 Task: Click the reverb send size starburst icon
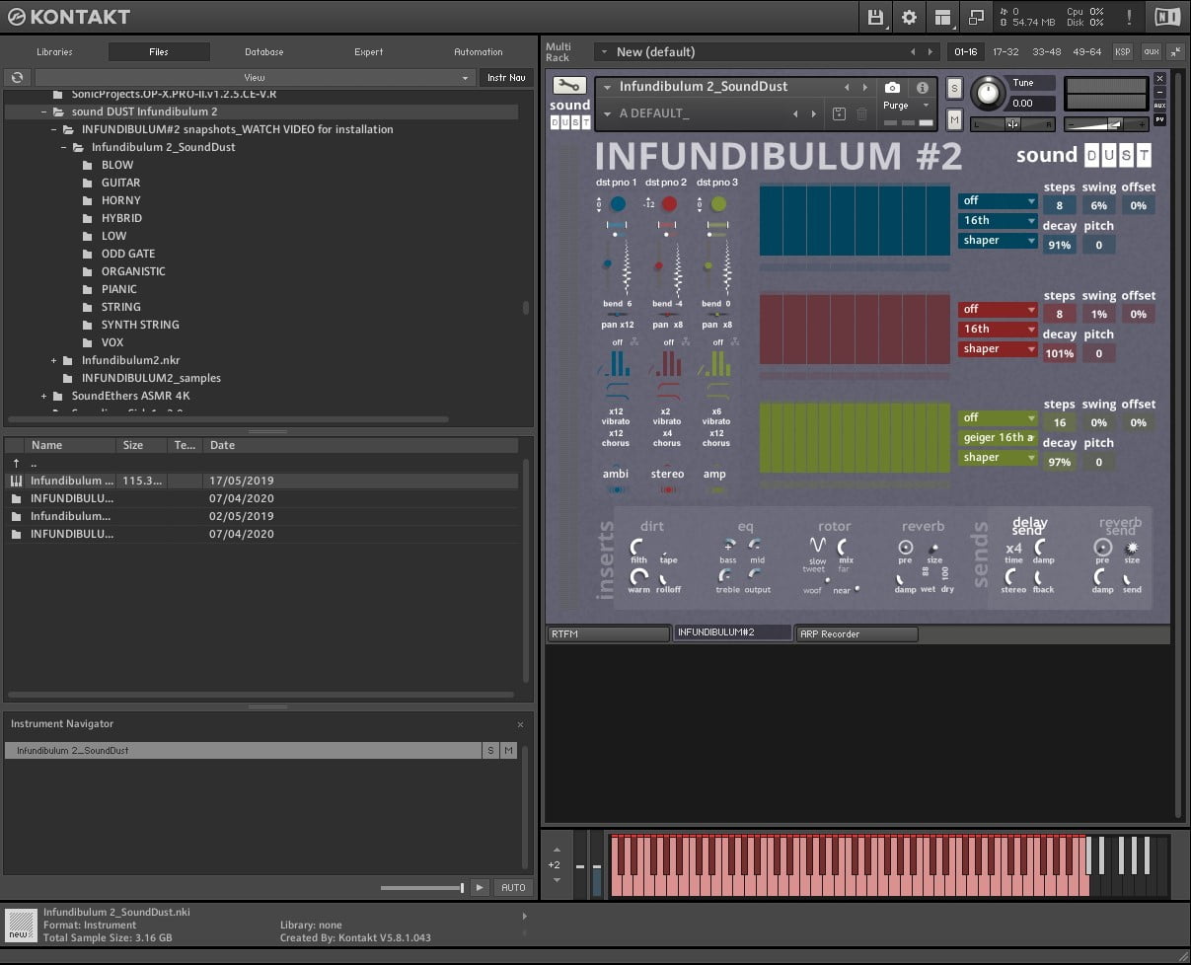(x=1132, y=547)
